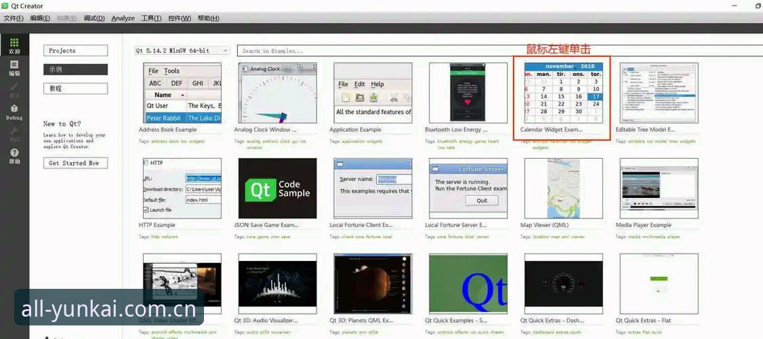
Task: Open the 文件(F) menu
Action: click(x=14, y=18)
